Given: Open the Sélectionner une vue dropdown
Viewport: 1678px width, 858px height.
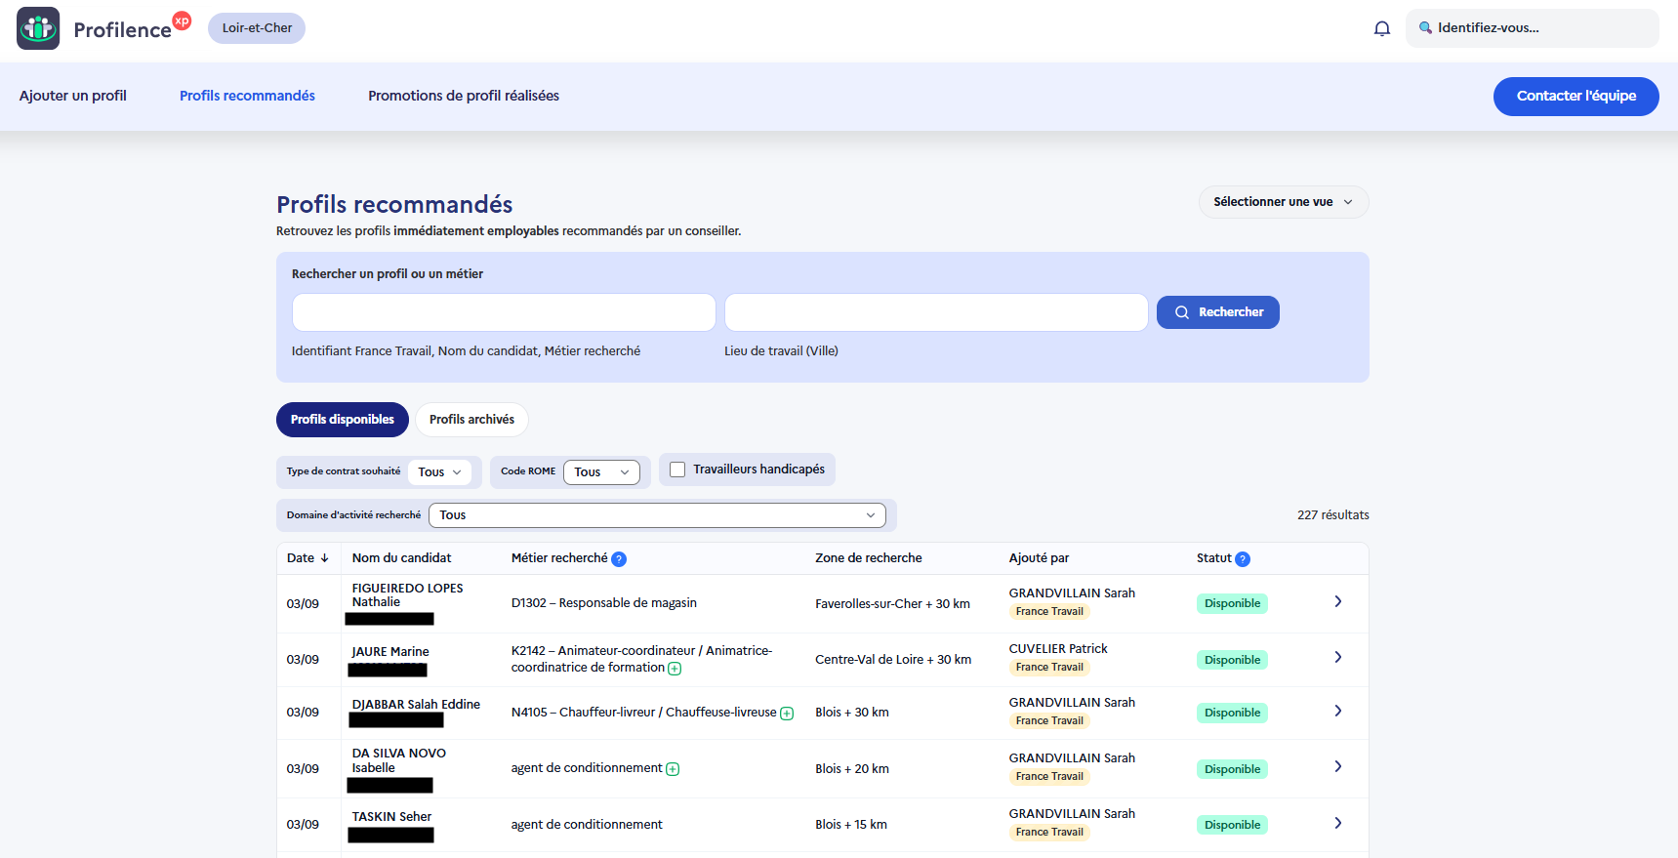Looking at the screenshot, I should click(x=1284, y=202).
